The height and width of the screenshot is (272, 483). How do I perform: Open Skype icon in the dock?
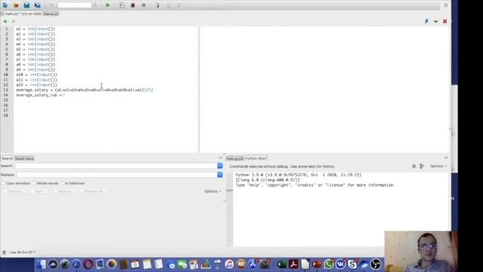352,264
